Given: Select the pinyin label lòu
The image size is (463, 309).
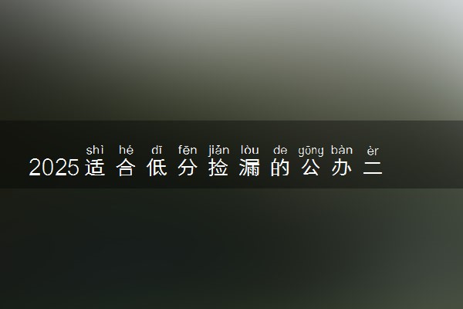Looking at the screenshot, I should pyautogui.click(x=249, y=150).
